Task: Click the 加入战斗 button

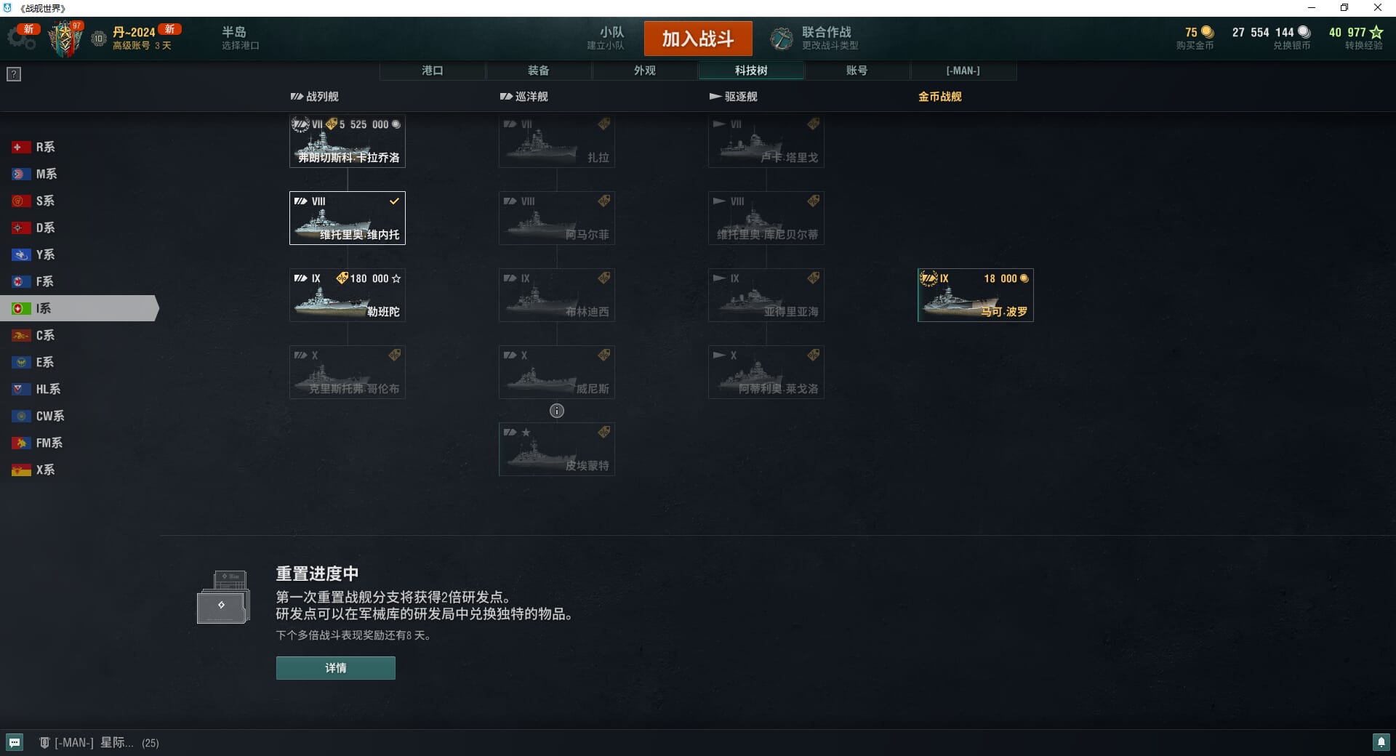Action: click(698, 39)
